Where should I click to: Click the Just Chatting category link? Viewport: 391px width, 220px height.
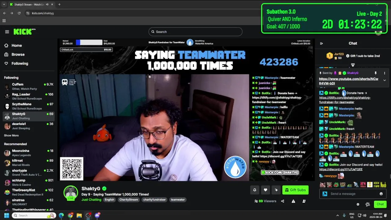(x=91, y=200)
